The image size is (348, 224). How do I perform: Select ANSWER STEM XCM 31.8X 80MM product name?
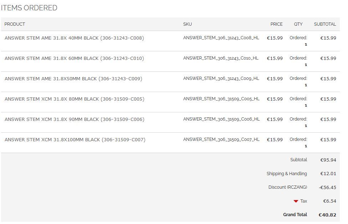point(75,99)
